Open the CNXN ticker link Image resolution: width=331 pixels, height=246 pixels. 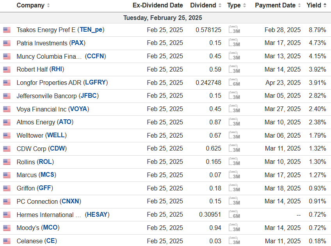click(x=71, y=201)
